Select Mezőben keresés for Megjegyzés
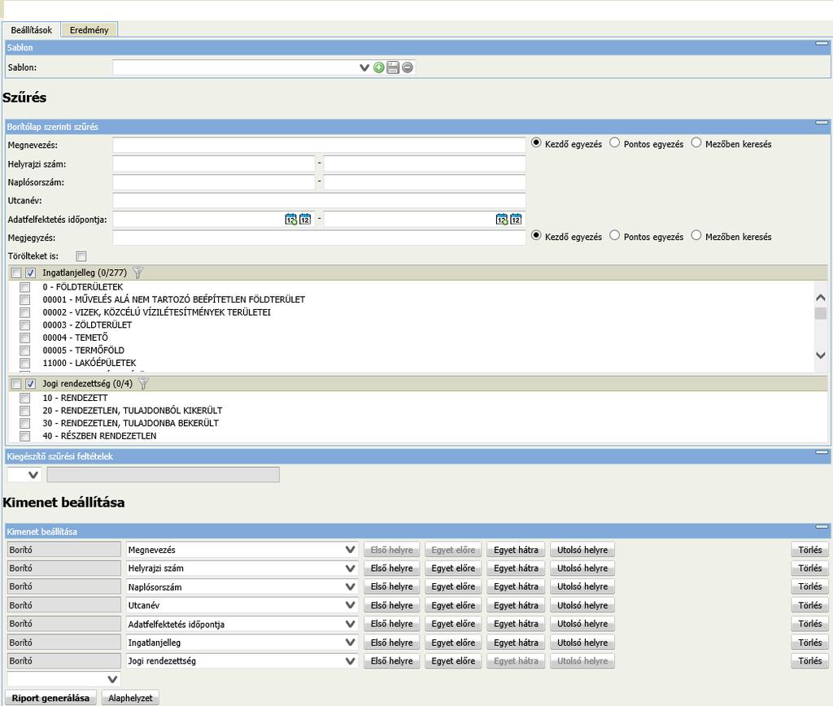833x706 pixels. [x=696, y=235]
